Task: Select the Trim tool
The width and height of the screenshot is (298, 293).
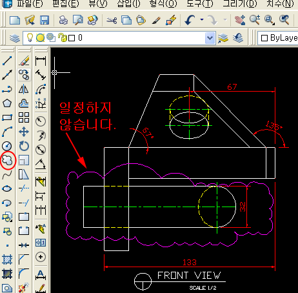Action: [24, 188]
